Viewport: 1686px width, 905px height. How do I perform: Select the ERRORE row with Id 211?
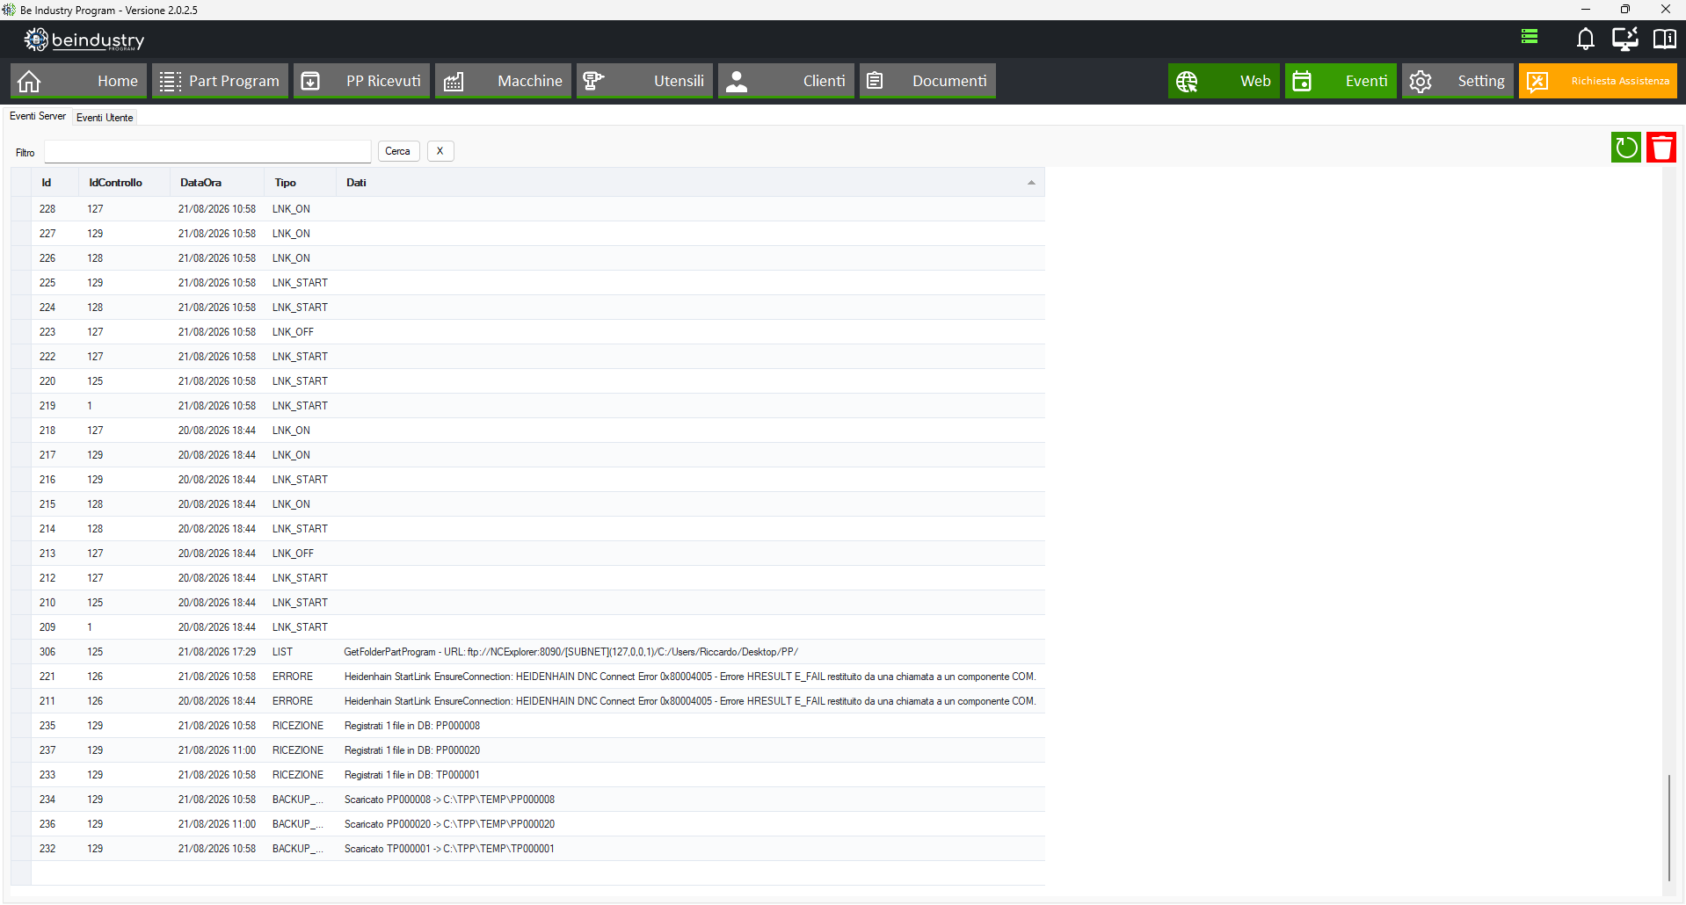(527, 701)
